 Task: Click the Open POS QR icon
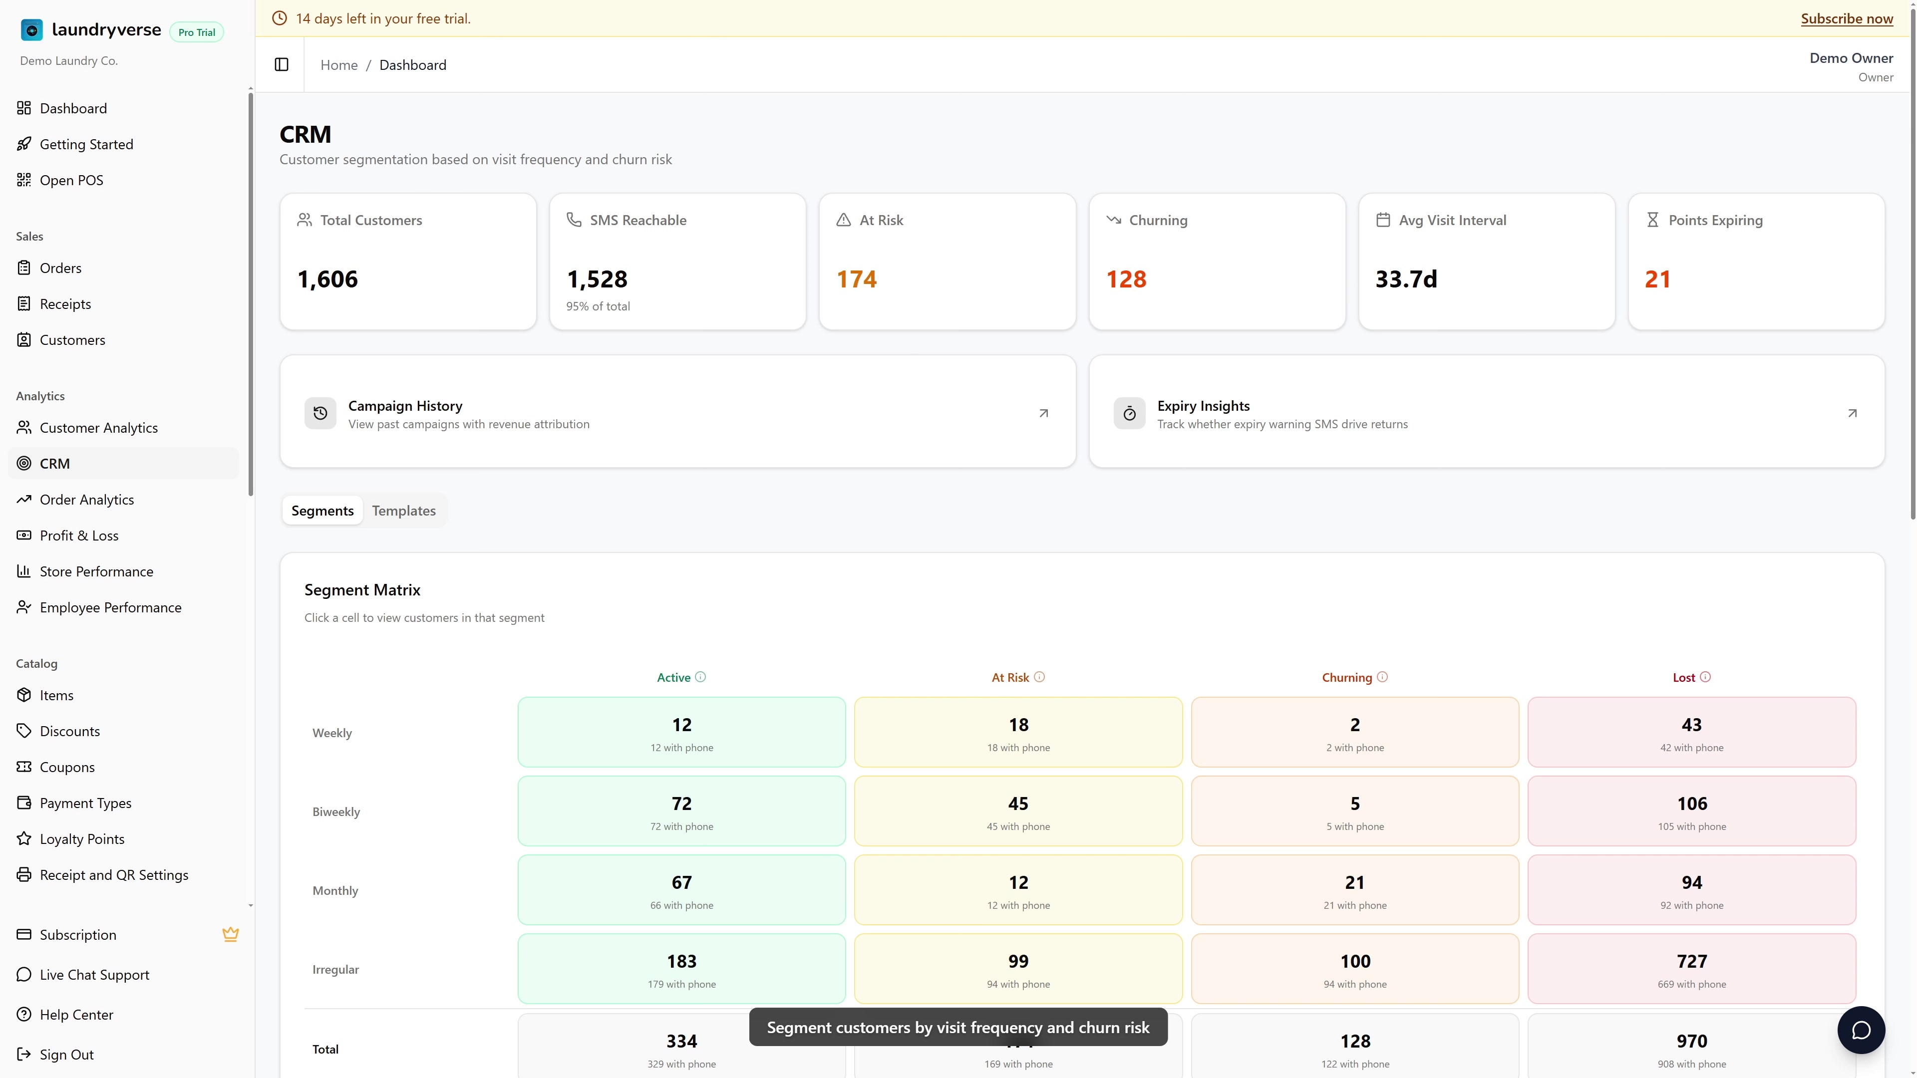pyautogui.click(x=24, y=180)
